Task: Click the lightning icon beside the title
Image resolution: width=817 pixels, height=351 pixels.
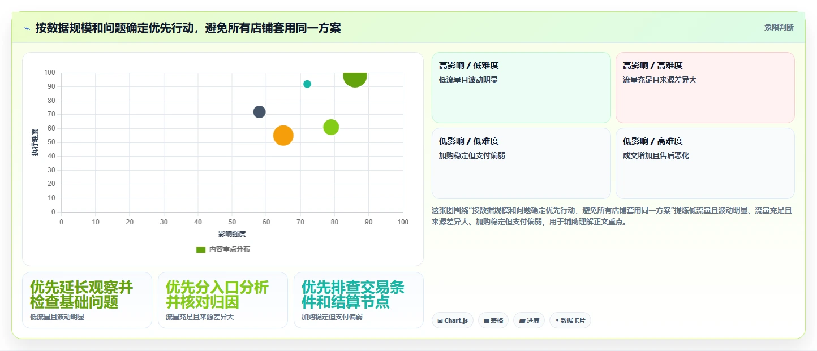Action: (27, 28)
